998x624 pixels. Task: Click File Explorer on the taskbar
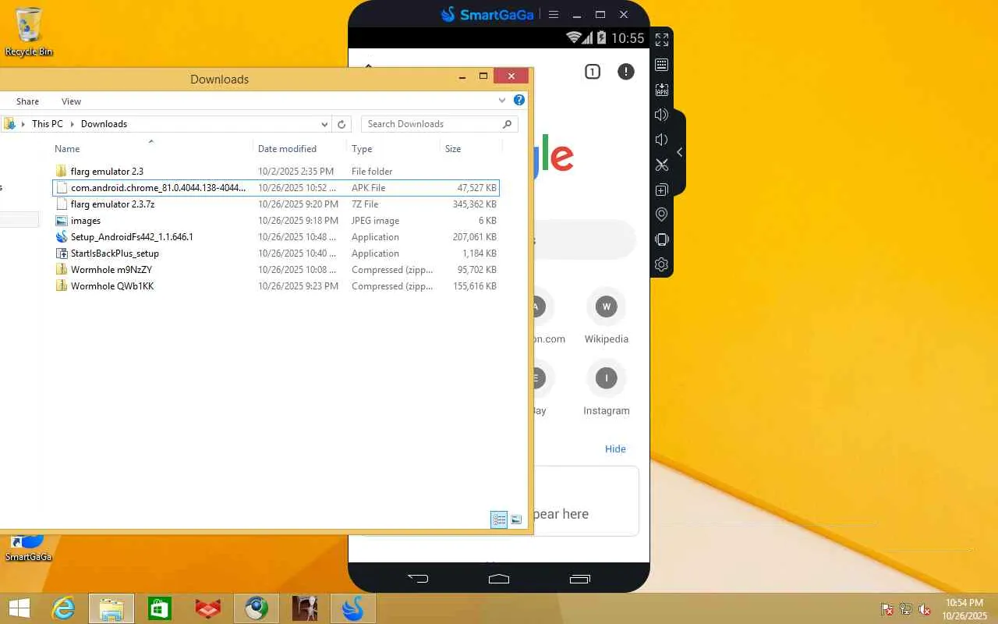coord(111,608)
